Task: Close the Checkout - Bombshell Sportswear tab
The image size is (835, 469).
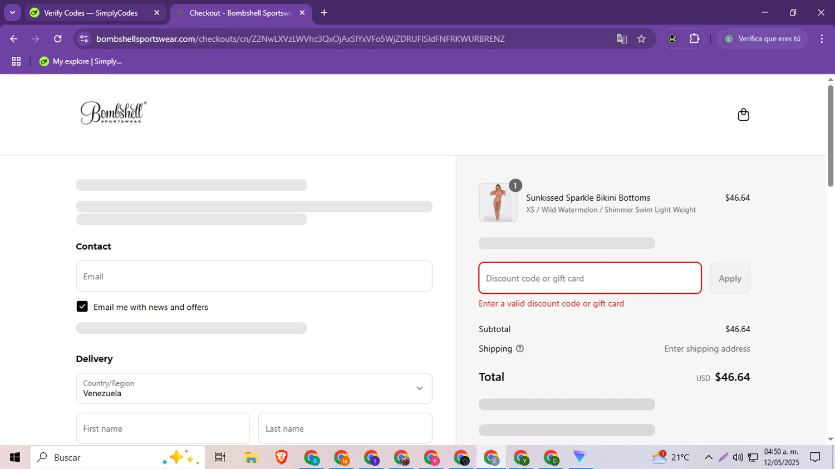Action: click(302, 13)
